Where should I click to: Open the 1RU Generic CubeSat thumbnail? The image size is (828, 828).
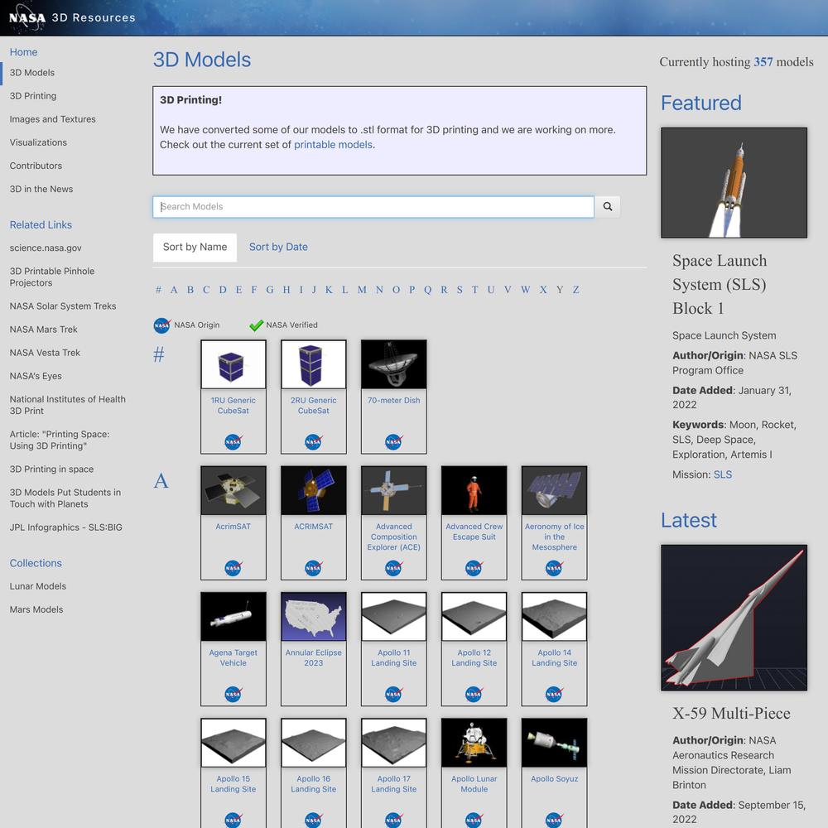tap(233, 364)
